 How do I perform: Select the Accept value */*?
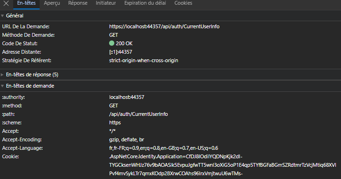click(112, 131)
